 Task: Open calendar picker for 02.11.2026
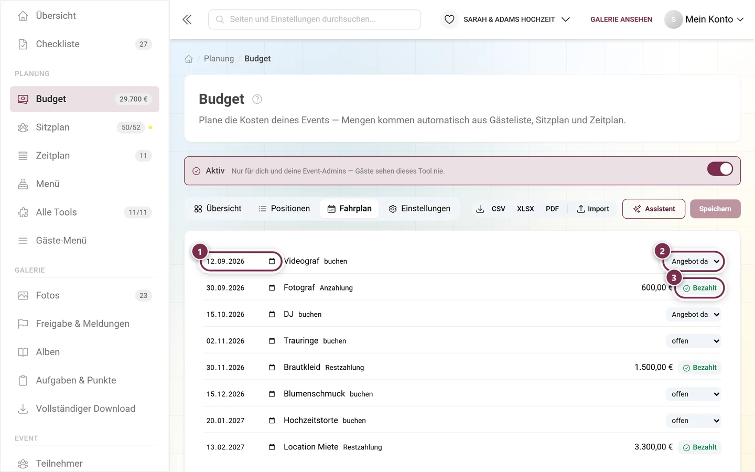click(x=272, y=341)
